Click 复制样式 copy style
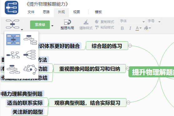This screenshot has height=116, width=174. (105, 22)
